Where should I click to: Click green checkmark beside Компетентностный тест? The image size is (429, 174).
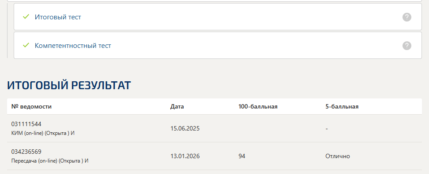pos(26,45)
